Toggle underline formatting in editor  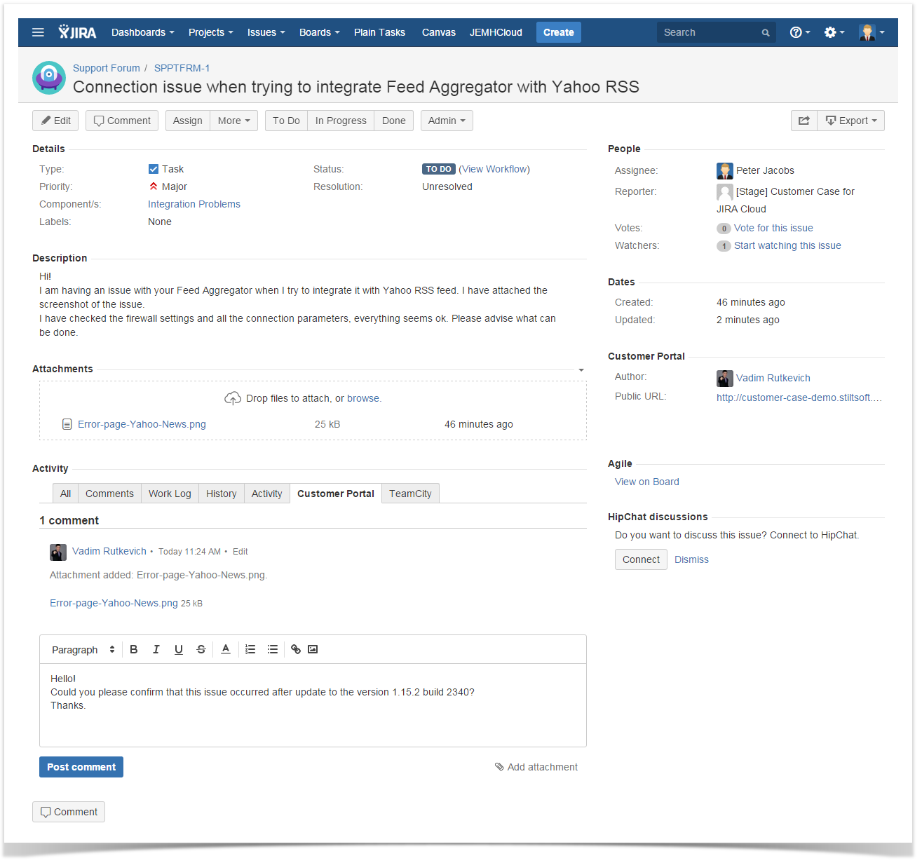[179, 649]
